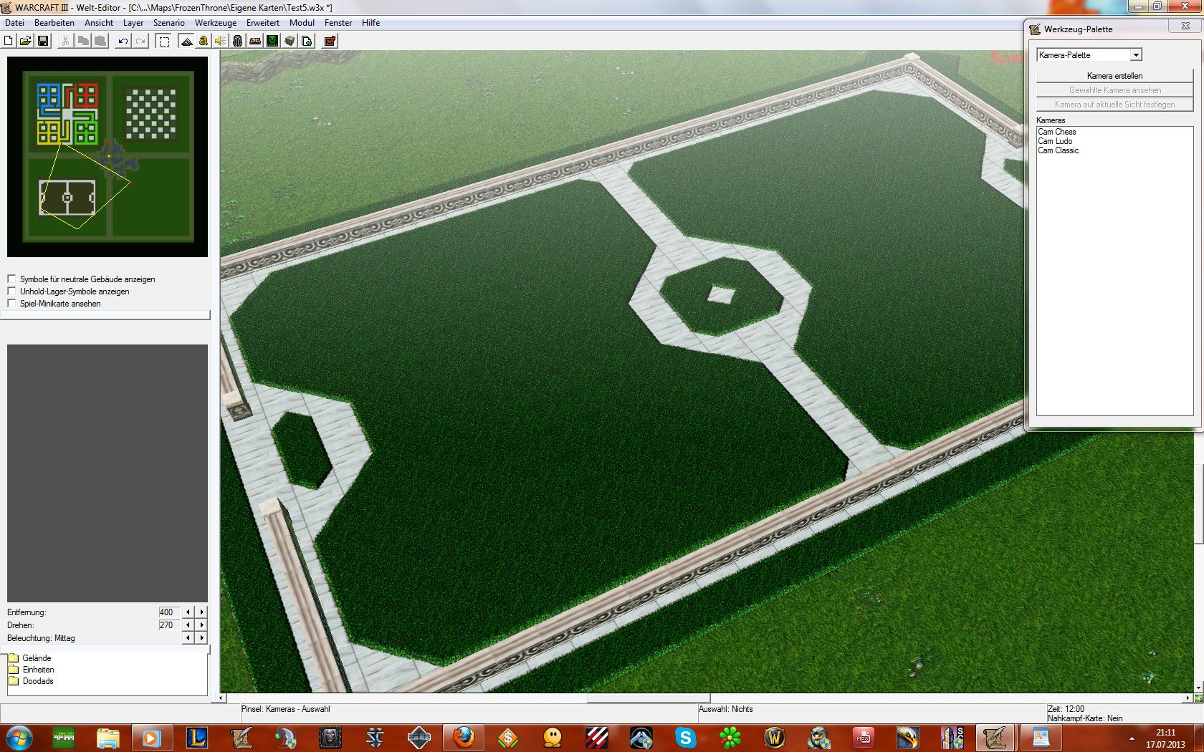Click 'Kamera auf aktuelle Sicht festlegen' button

click(1114, 105)
